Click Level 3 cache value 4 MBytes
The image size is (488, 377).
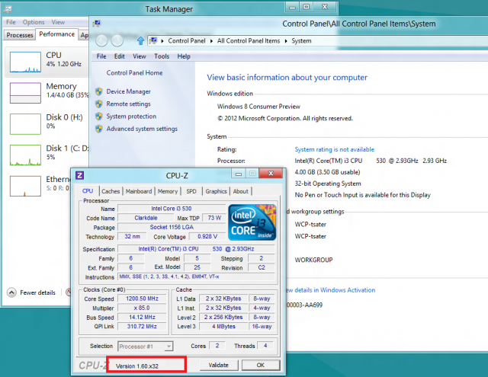(223, 326)
